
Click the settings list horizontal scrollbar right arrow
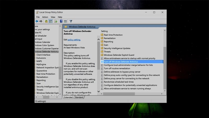[162, 94]
